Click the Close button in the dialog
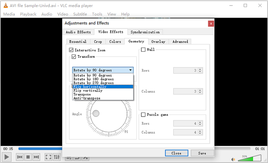 (177, 153)
